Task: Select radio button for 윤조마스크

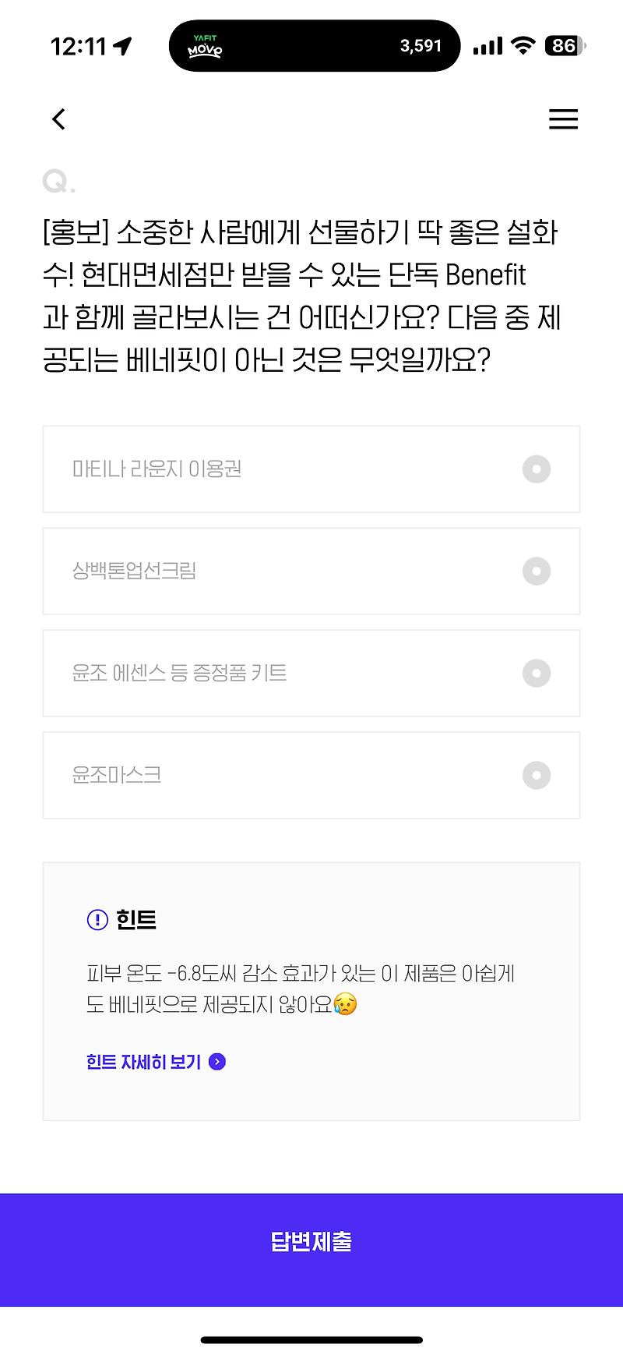Action: click(537, 776)
